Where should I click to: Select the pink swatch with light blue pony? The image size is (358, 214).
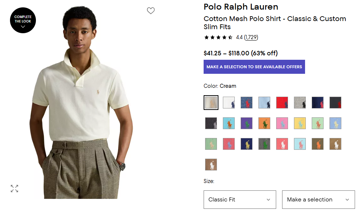(x=282, y=123)
